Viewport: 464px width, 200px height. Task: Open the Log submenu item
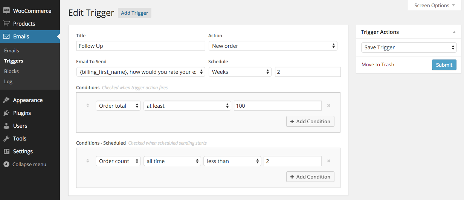point(8,81)
